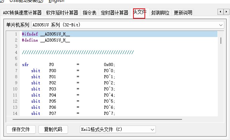Viewport: 230px width, 140px height.
Task: Click the 0x80; value text
Action: 109,64
